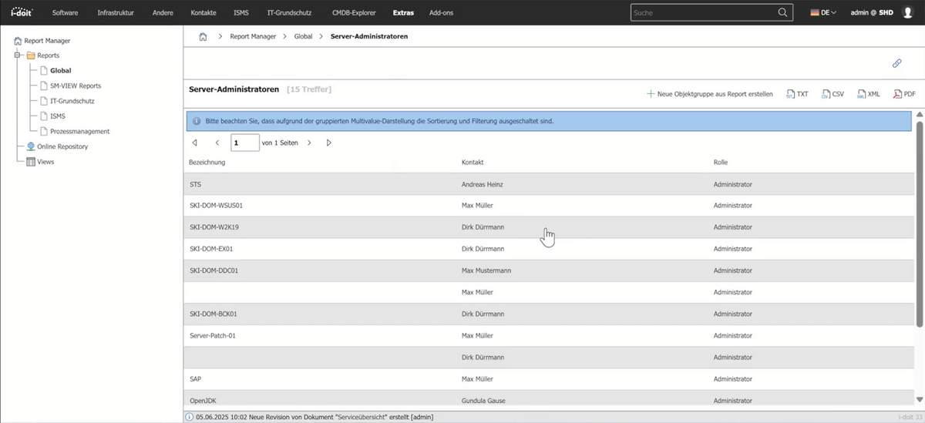Jump to the first page arrow
Image resolution: width=925 pixels, height=423 pixels.
click(194, 143)
